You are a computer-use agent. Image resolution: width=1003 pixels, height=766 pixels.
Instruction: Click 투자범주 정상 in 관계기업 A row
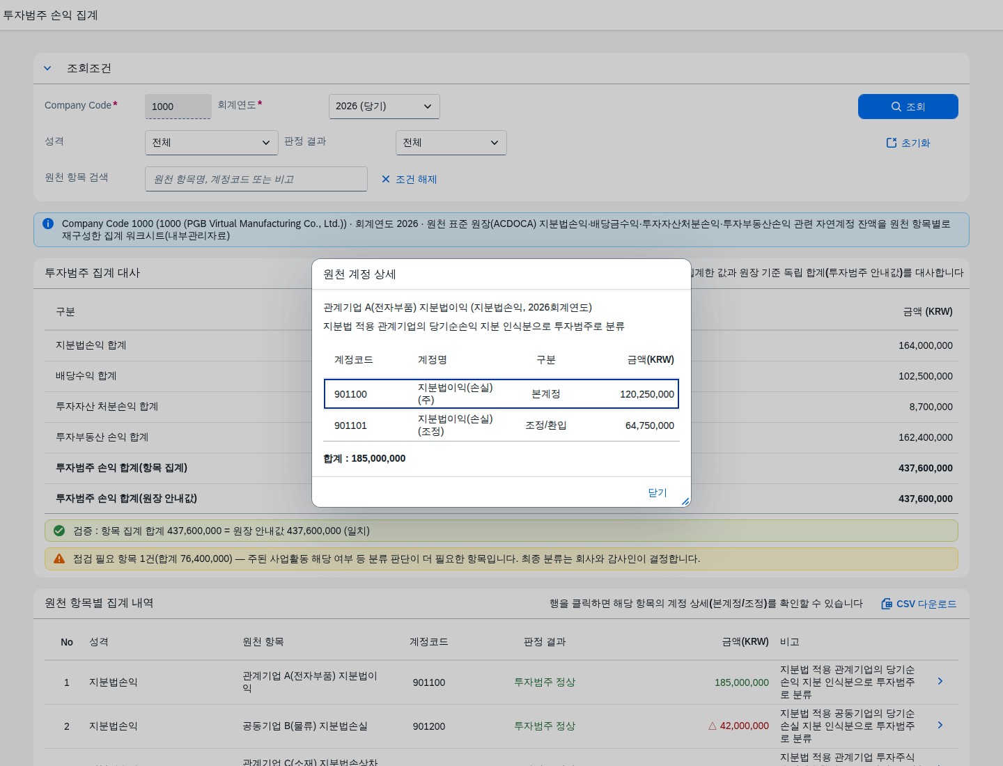[545, 682]
